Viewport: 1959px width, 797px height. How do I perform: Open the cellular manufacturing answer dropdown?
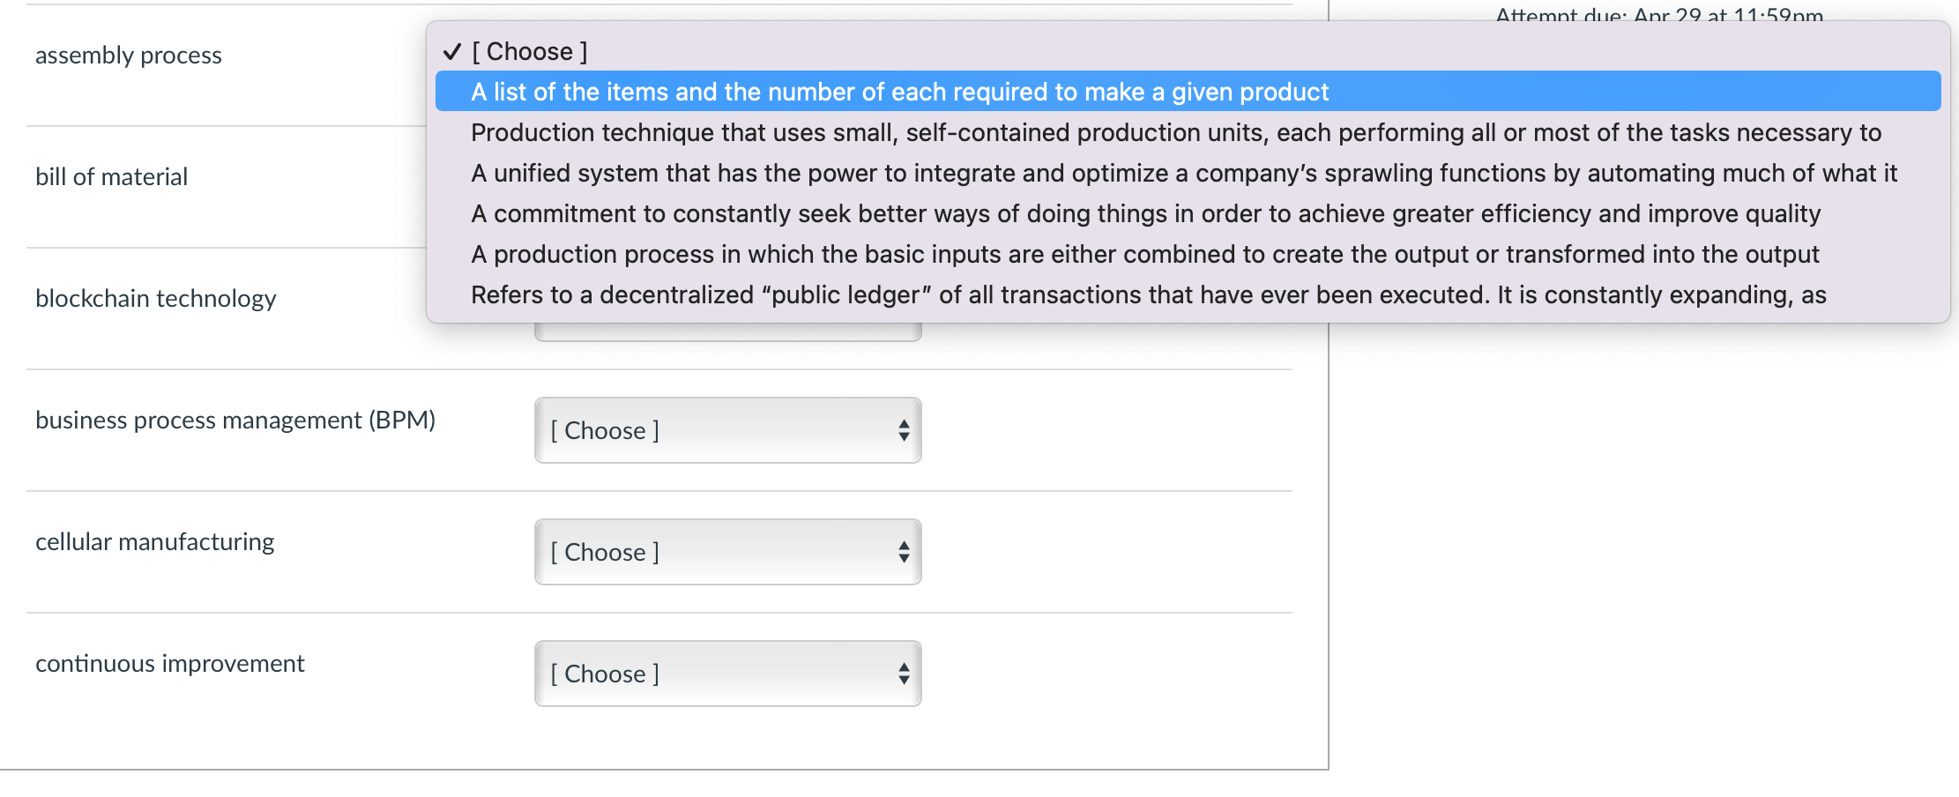click(x=726, y=552)
